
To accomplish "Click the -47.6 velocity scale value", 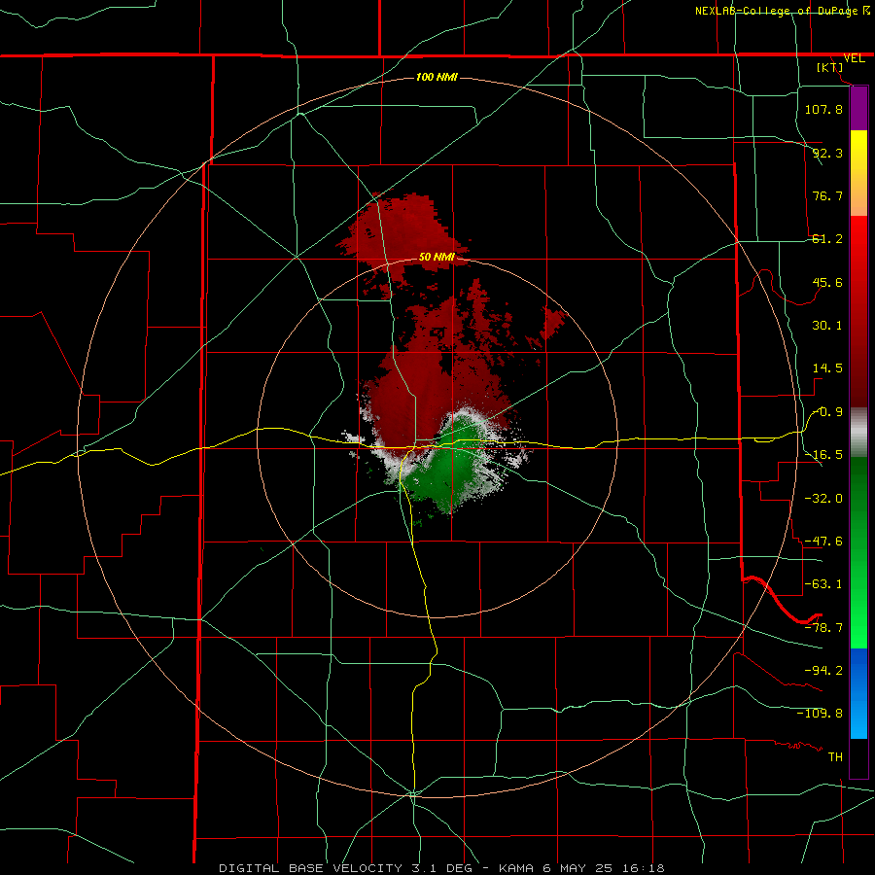I will (823, 542).
